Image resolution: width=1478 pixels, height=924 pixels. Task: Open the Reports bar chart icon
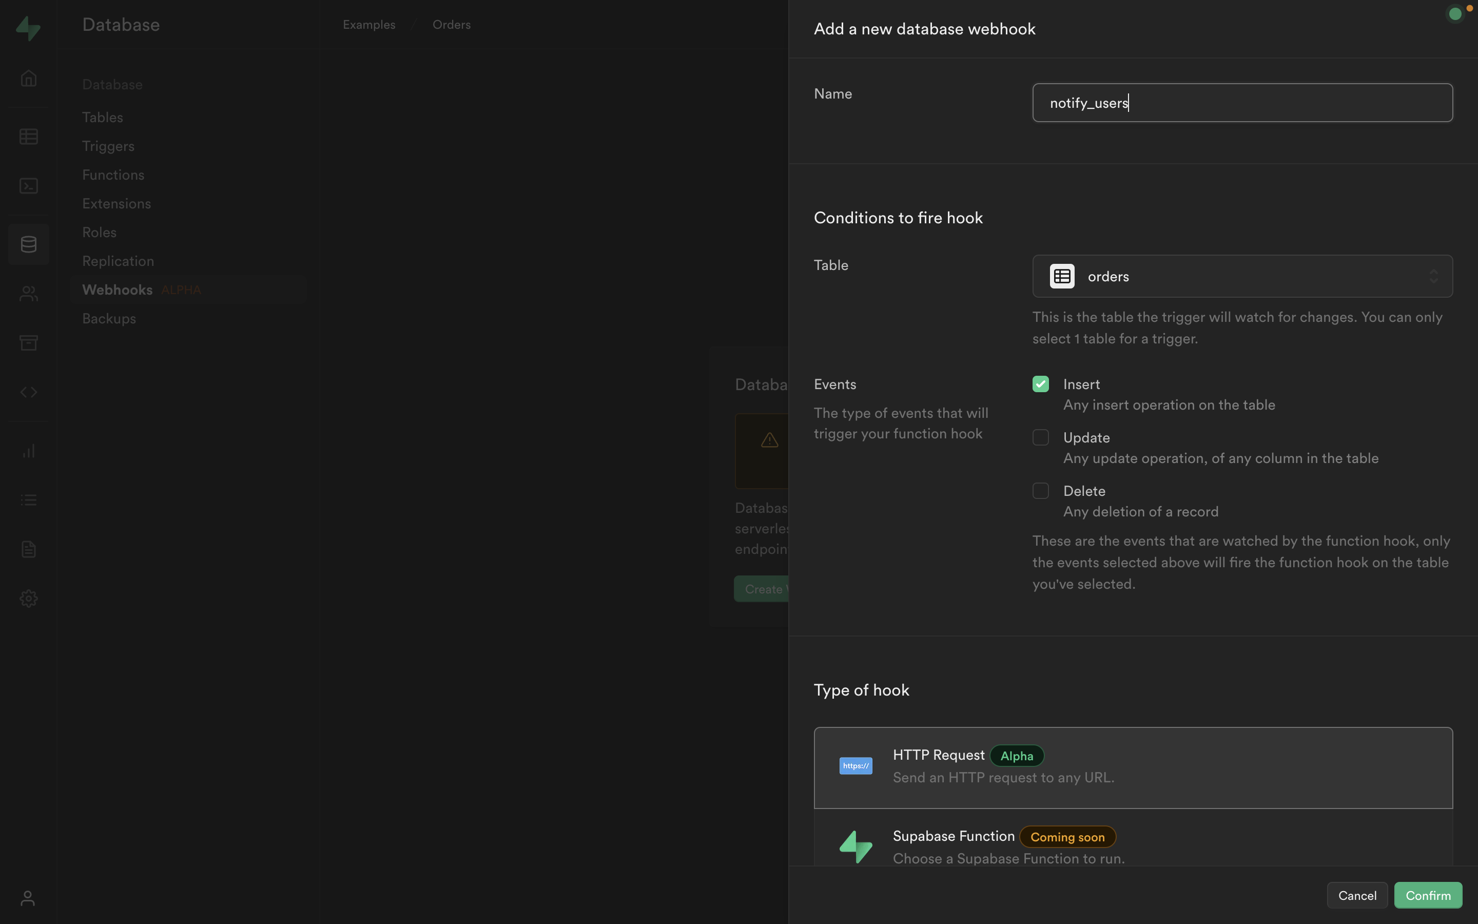pos(29,451)
